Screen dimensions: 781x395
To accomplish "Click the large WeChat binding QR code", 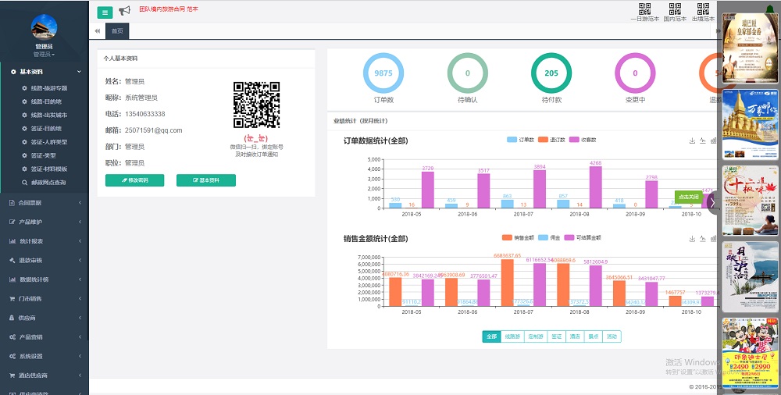I will (x=256, y=104).
